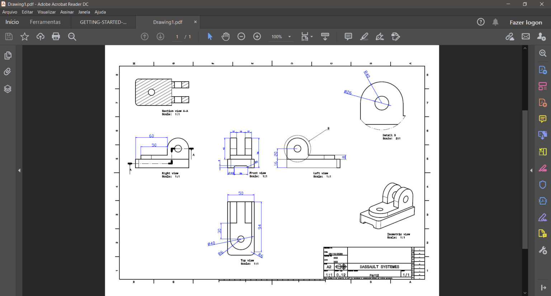Select the Highlight text tool
The height and width of the screenshot is (296, 551).
364,36
